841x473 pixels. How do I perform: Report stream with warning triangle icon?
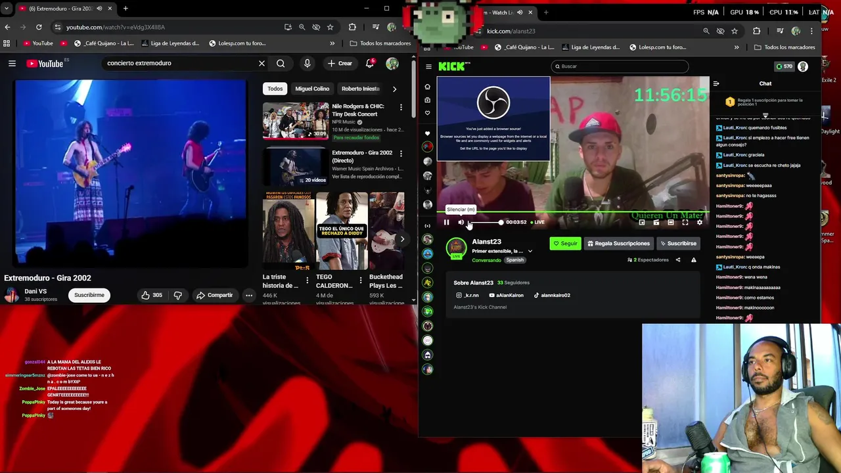[x=693, y=260]
